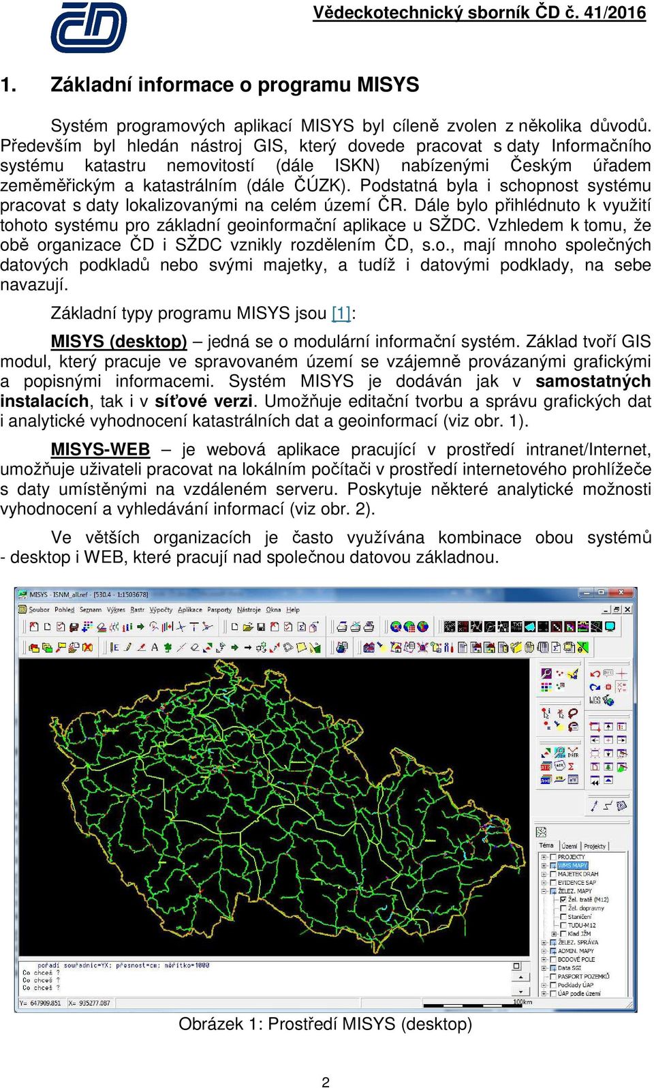Switch to the Projekty tab
This screenshot has width=654, height=1088.
point(595,846)
